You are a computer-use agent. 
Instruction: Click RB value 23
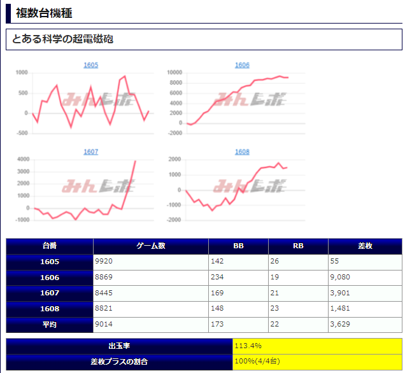pyautogui.click(x=298, y=309)
